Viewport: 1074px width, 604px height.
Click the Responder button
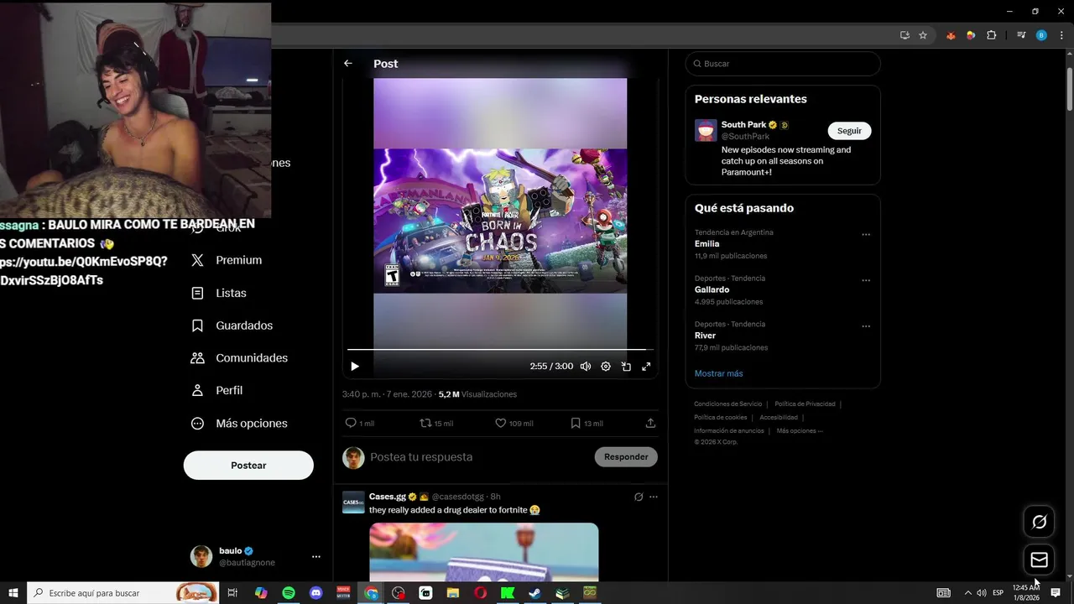point(626,457)
